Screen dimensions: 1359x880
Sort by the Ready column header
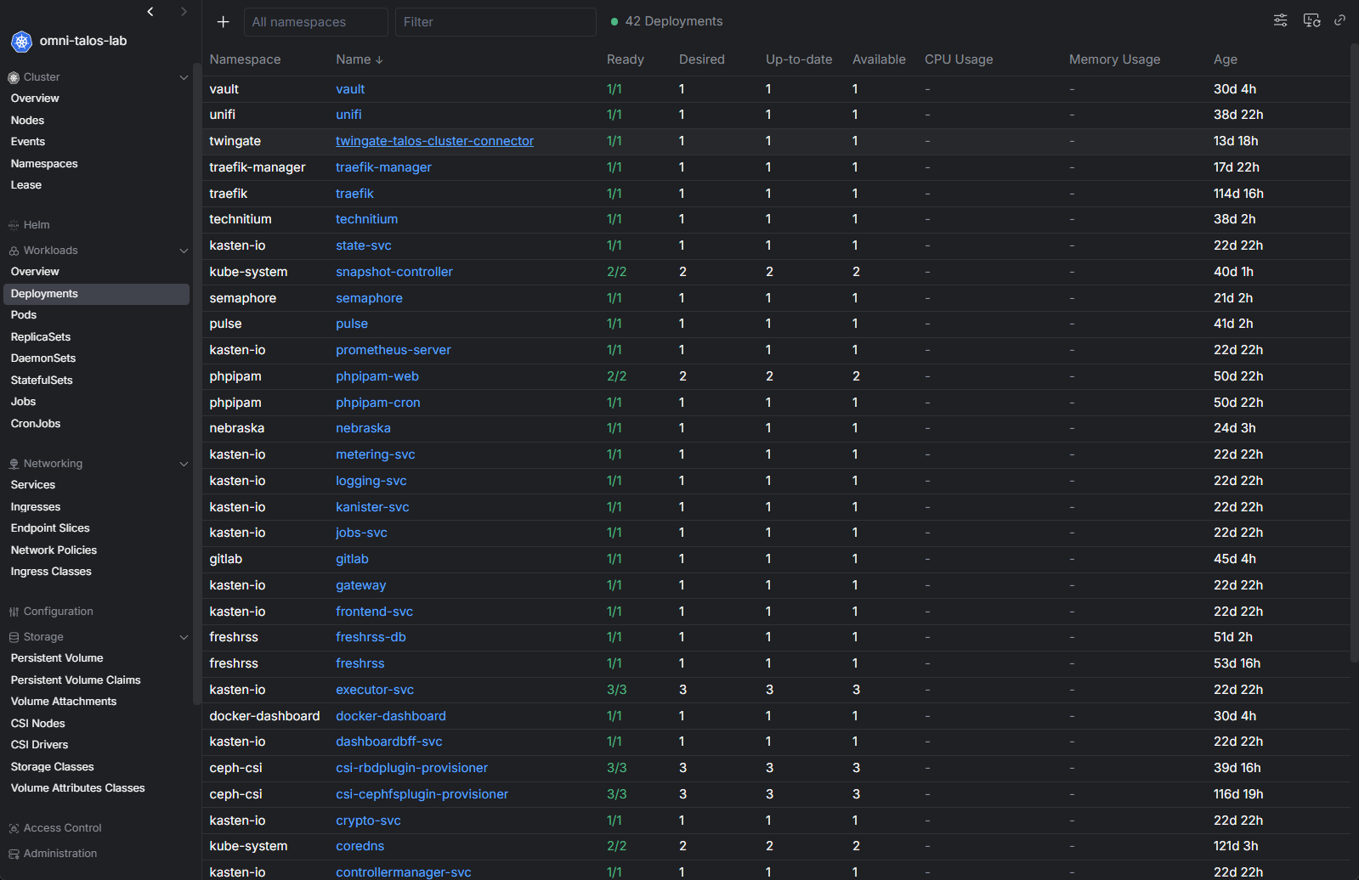[625, 59]
